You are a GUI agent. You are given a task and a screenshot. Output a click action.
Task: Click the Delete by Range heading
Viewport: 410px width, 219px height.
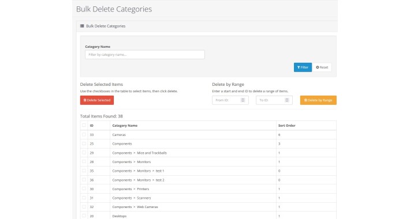click(228, 84)
